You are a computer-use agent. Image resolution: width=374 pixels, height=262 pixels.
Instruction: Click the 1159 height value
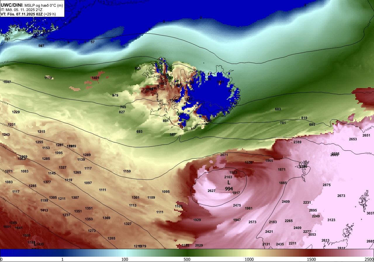[127, 171]
